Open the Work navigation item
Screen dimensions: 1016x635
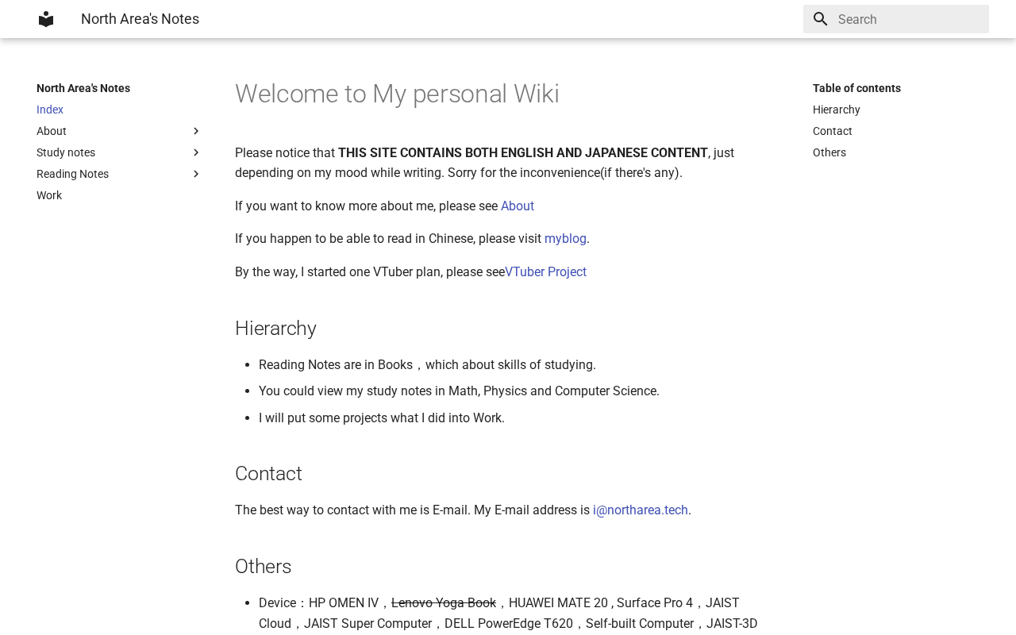(49, 195)
